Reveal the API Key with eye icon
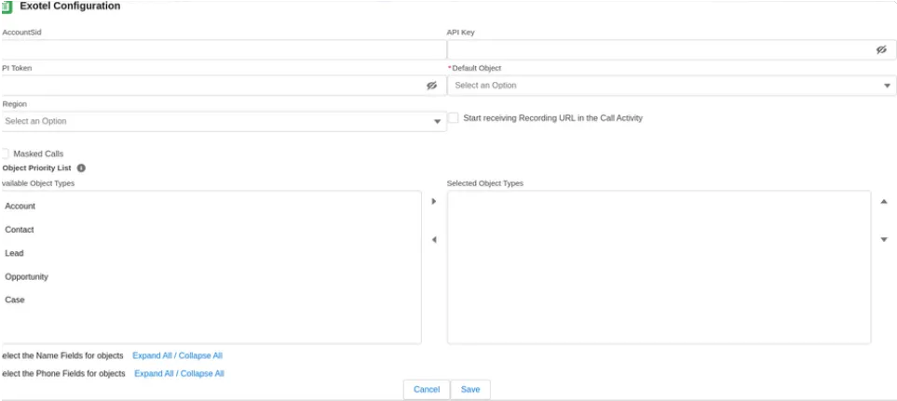 881,49
